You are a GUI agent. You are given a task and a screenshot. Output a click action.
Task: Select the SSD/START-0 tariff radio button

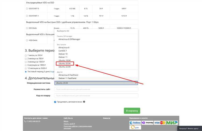[27, 9]
